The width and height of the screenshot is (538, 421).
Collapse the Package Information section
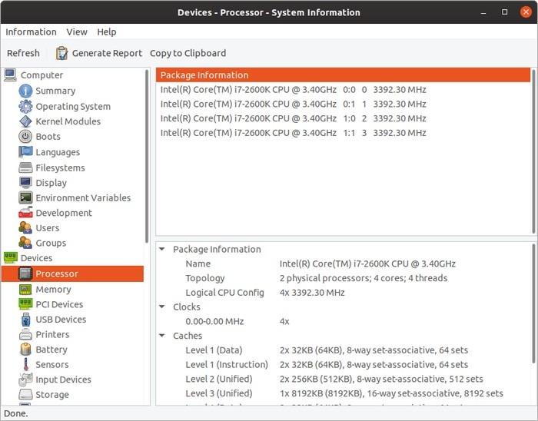162,250
